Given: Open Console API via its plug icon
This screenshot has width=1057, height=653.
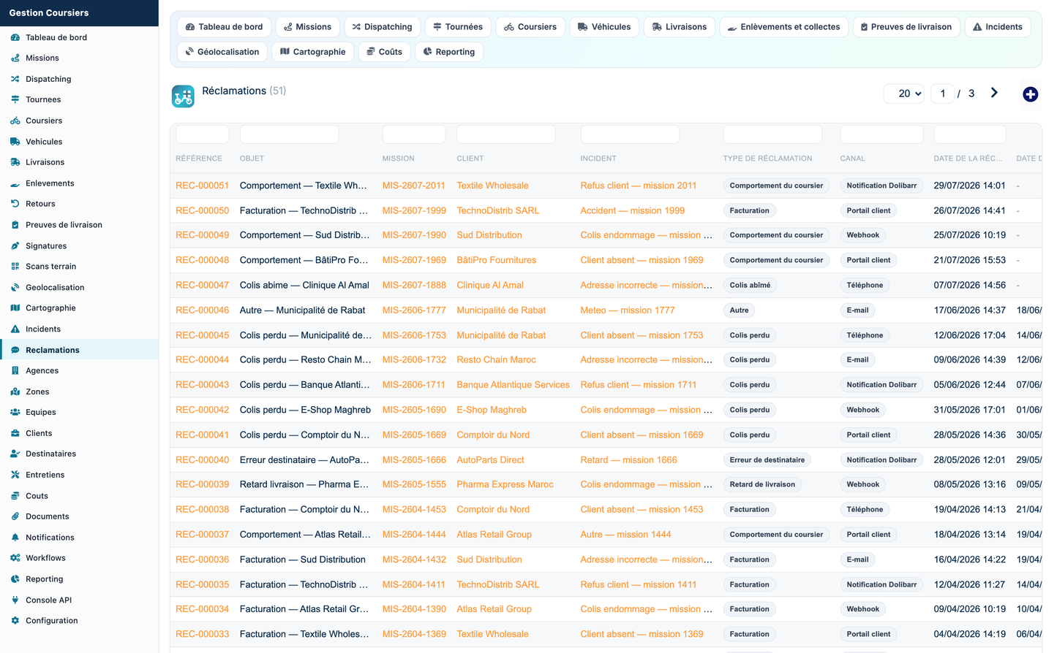Looking at the screenshot, I should pyautogui.click(x=15, y=600).
